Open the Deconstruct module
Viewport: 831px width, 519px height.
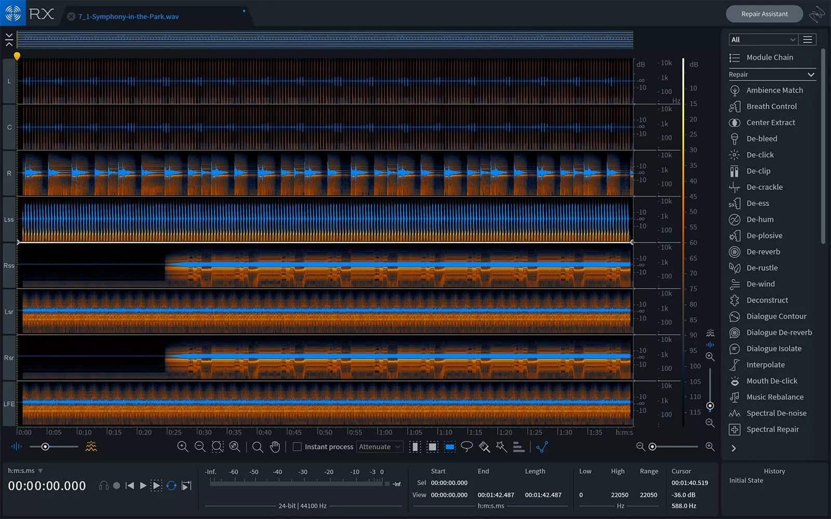tap(759, 300)
